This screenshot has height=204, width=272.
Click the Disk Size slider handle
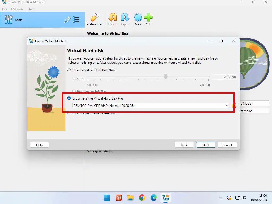click(x=165, y=77)
